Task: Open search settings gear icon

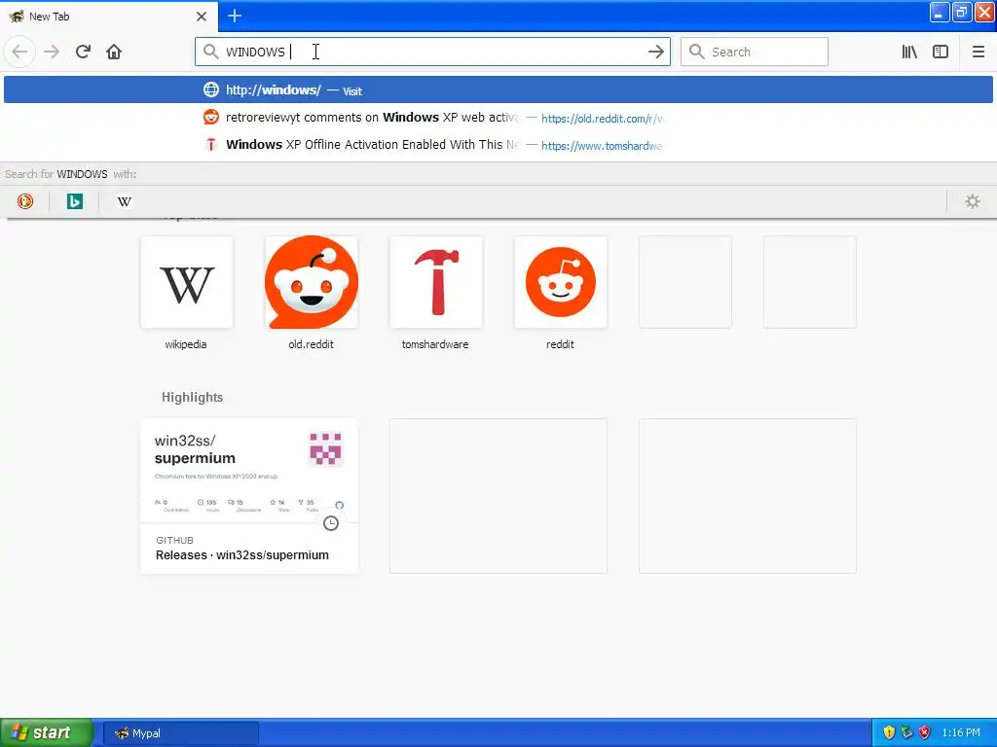Action: [x=973, y=201]
